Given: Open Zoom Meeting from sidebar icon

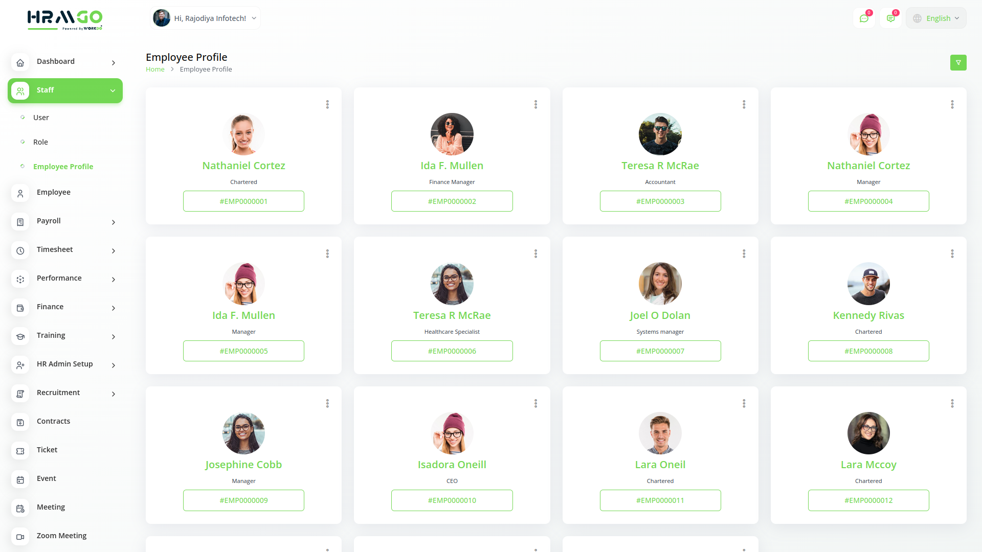Looking at the screenshot, I should pyautogui.click(x=20, y=536).
